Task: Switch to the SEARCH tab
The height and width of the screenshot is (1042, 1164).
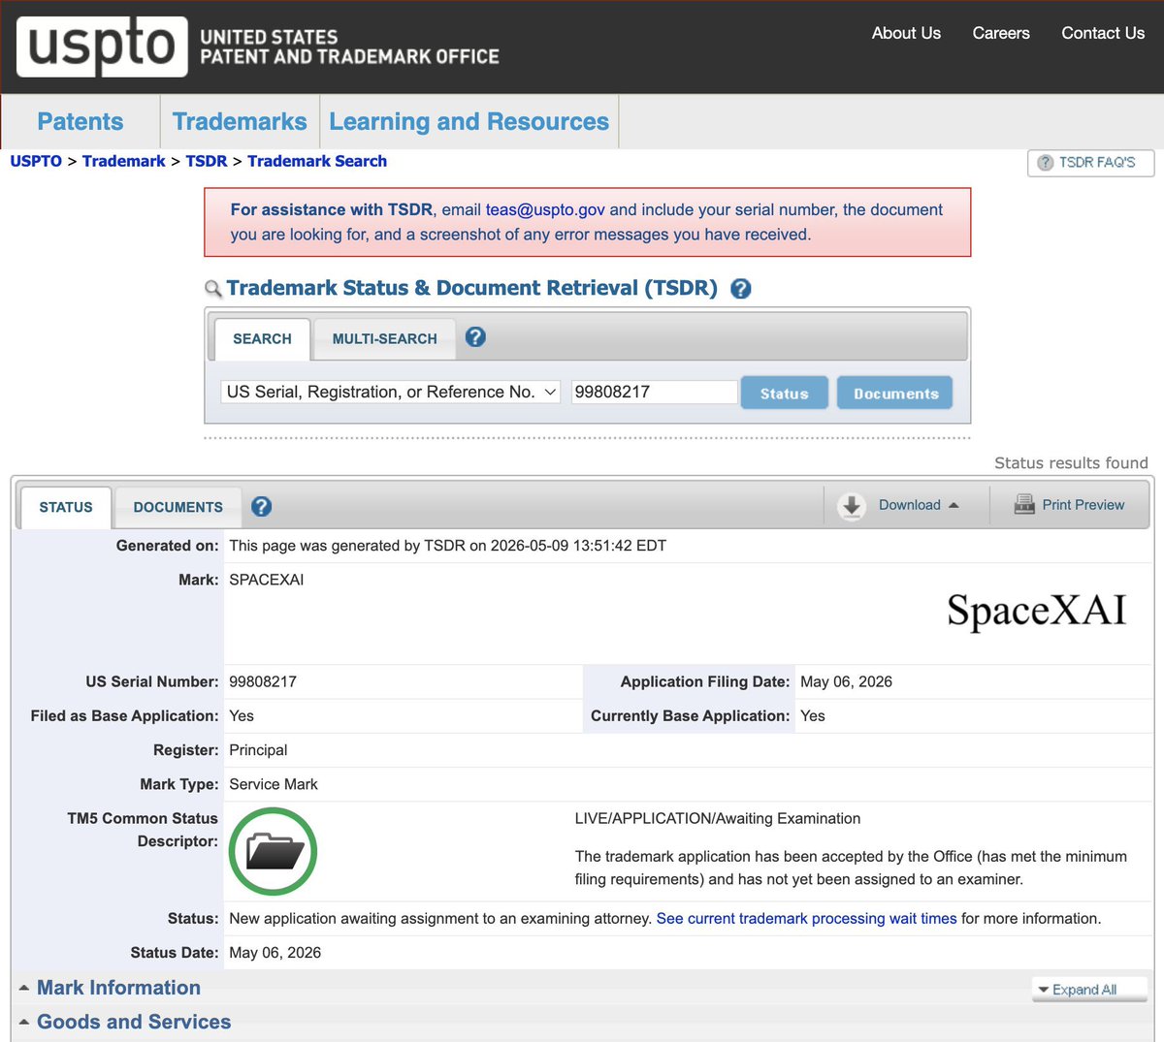Action: [x=262, y=339]
